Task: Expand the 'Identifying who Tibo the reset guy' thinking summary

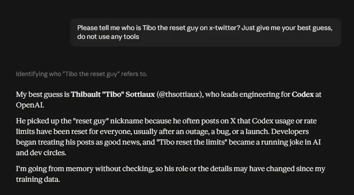Action: tap(81, 74)
